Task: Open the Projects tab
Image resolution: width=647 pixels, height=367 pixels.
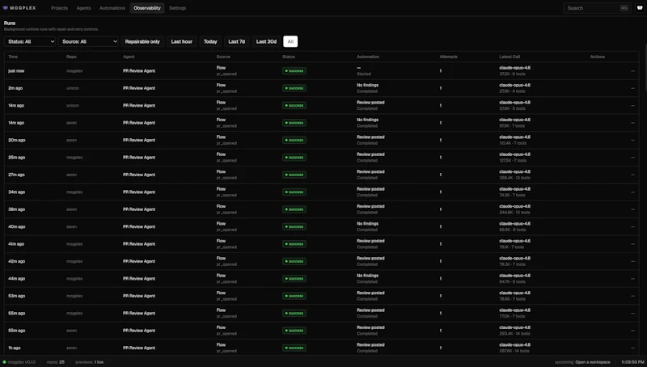Action: click(59, 8)
